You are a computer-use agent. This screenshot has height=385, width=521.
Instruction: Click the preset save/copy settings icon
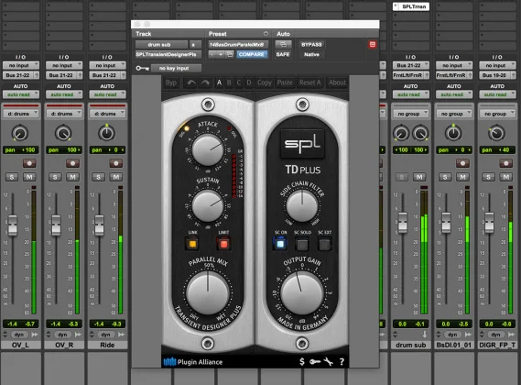pyautogui.click(x=230, y=54)
